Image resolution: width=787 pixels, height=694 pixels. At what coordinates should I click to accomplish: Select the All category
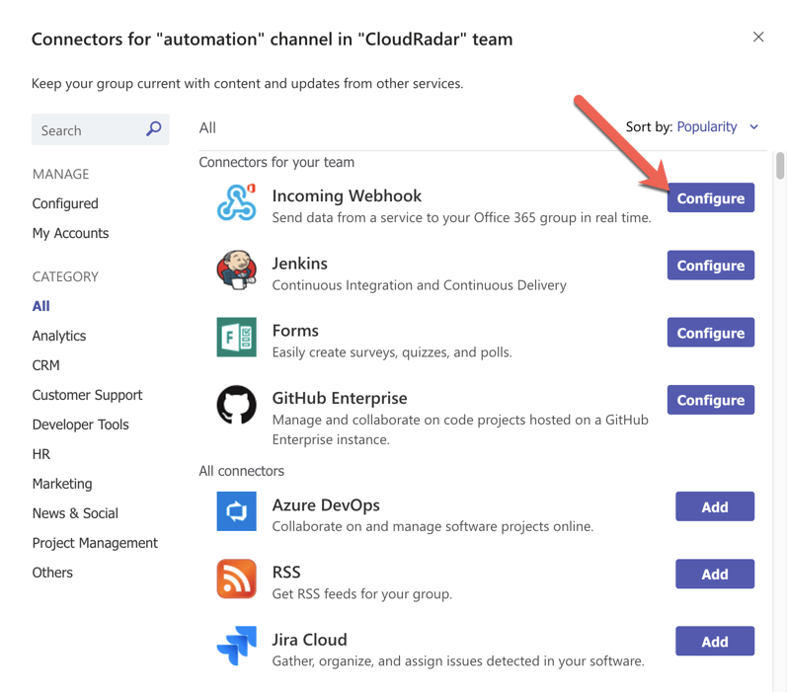(41, 306)
